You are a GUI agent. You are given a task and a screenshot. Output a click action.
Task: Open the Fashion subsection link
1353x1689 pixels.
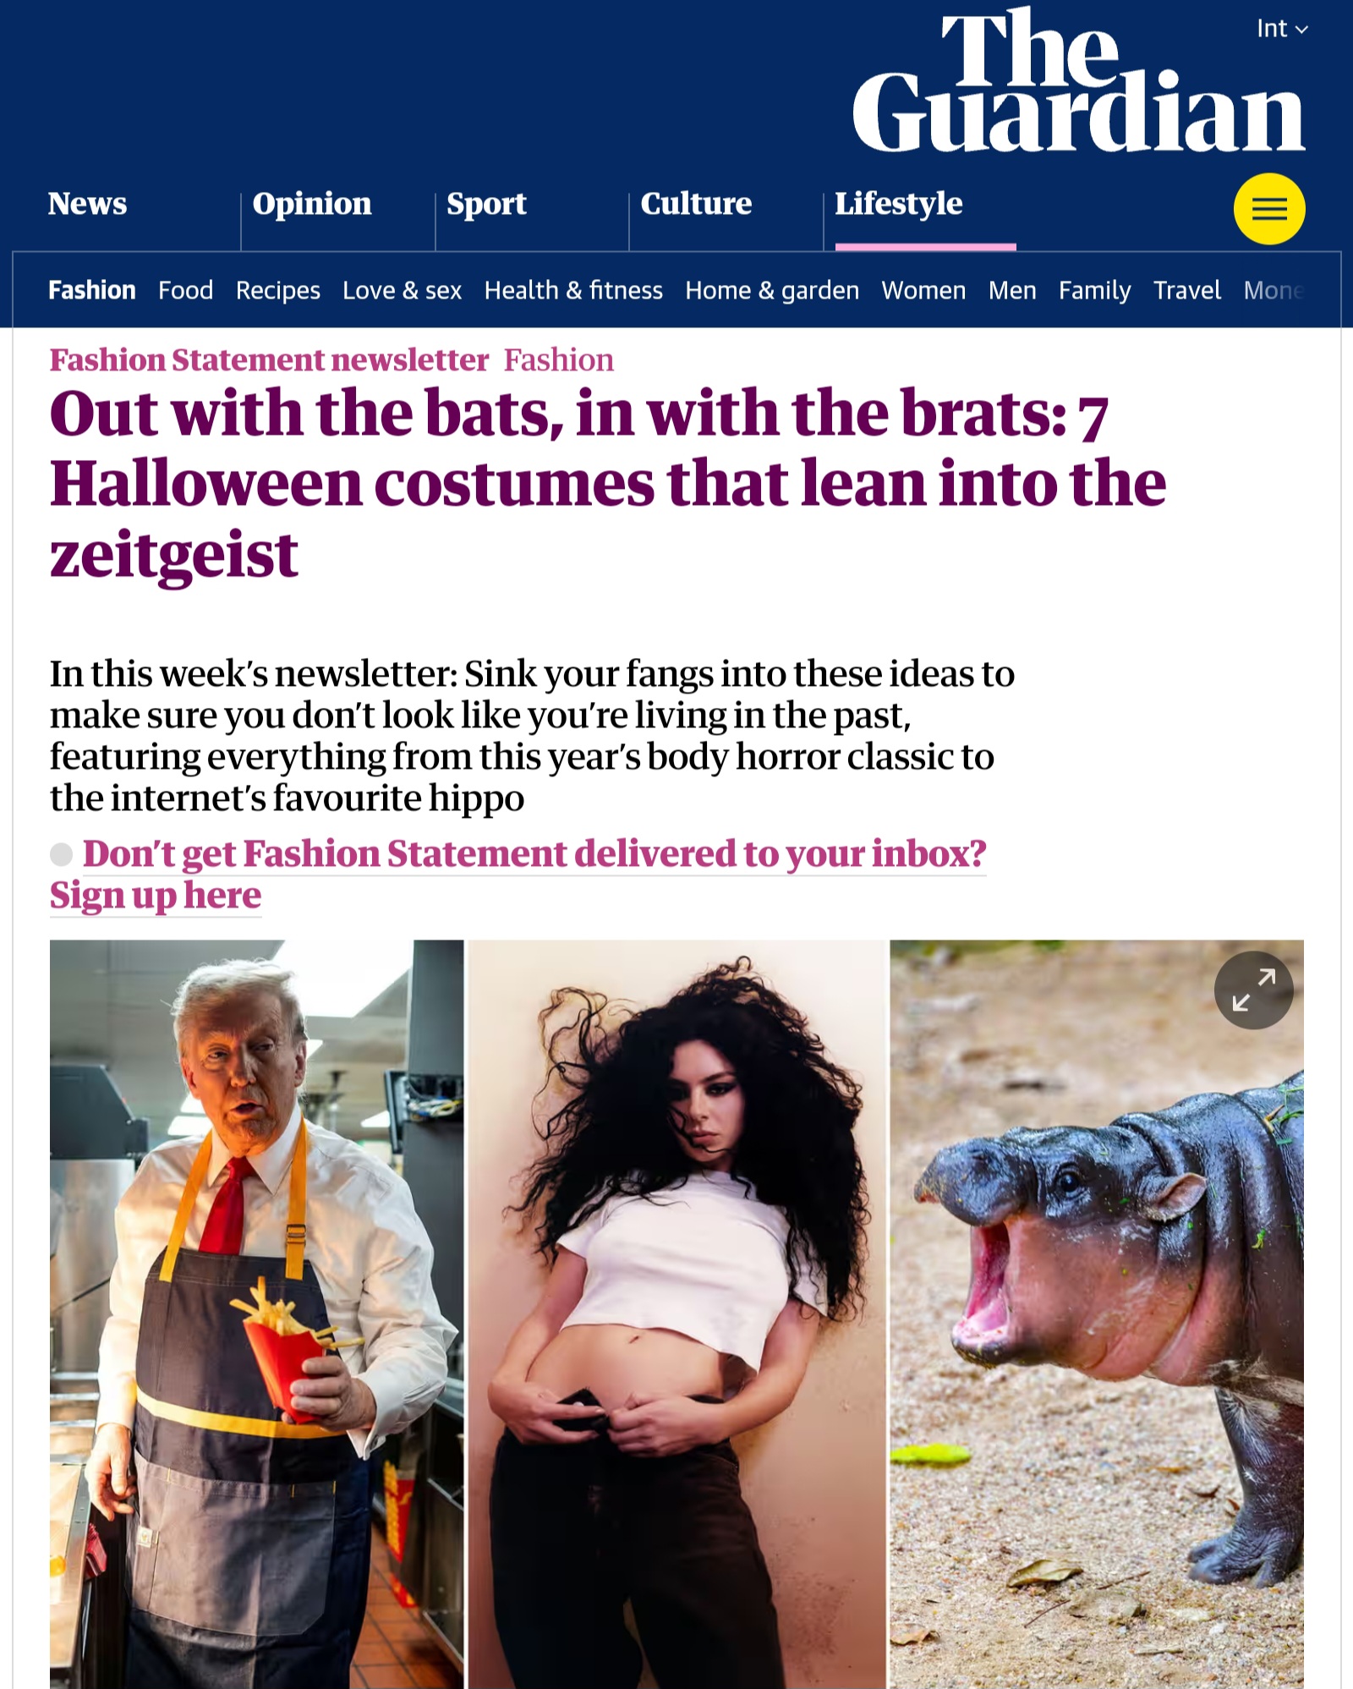point(92,290)
